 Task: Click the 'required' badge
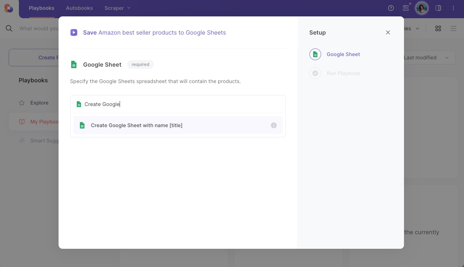pyautogui.click(x=140, y=64)
